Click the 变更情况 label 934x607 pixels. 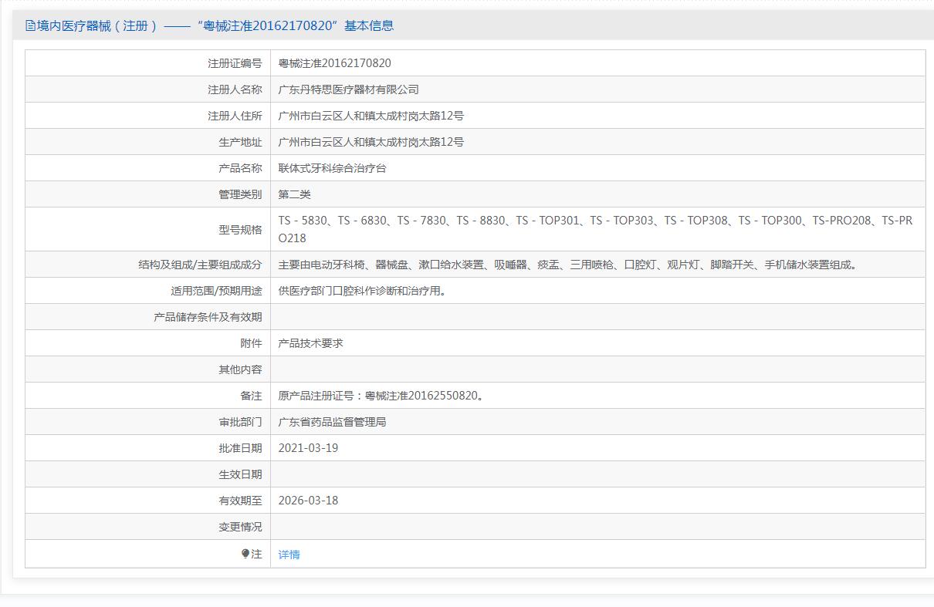(x=240, y=527)
